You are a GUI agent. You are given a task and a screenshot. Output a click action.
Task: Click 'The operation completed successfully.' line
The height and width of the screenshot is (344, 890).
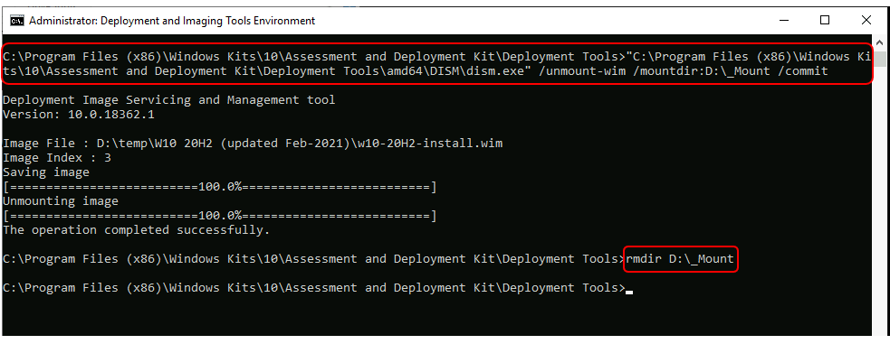coord(136,230)
